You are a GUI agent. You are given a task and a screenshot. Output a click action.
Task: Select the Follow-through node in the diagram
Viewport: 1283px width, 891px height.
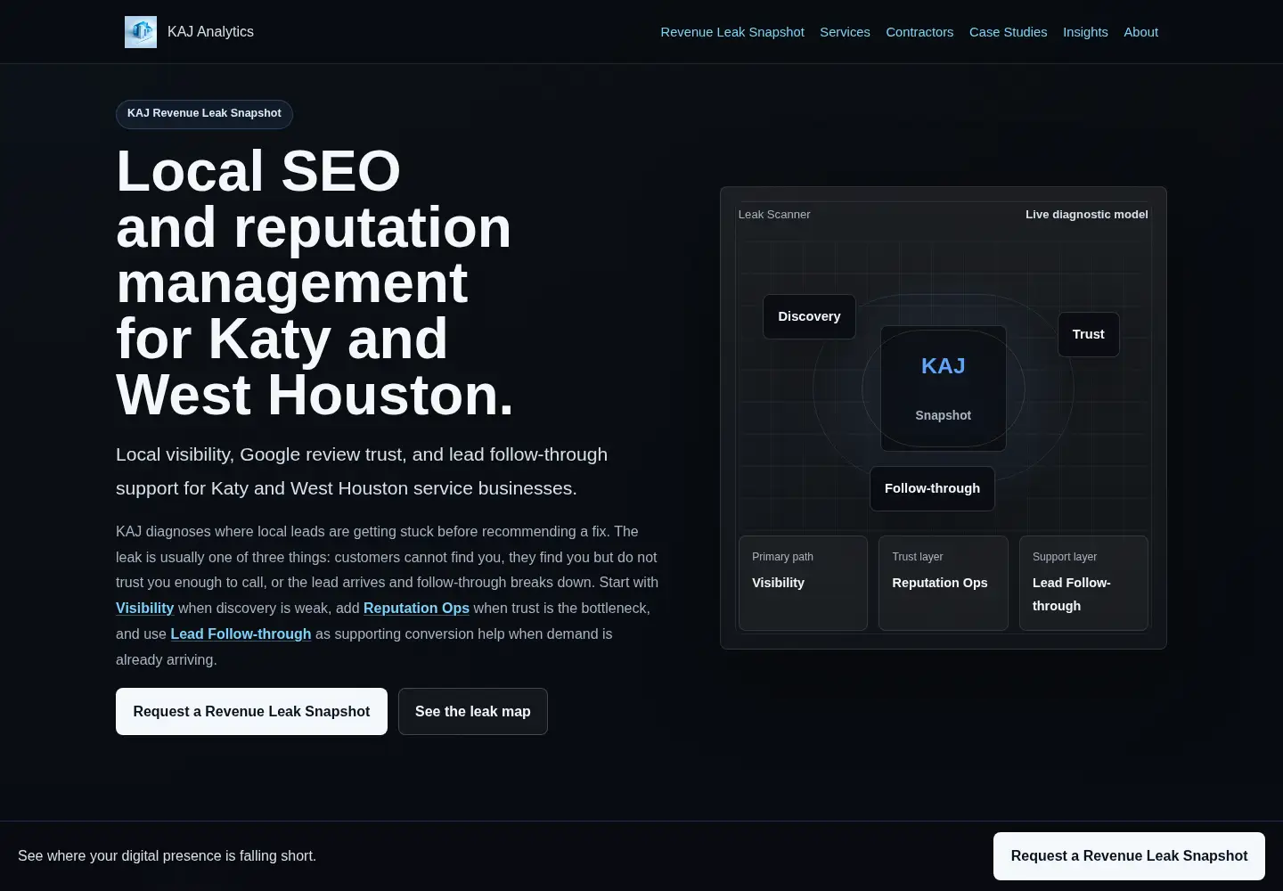click(x=932, y=488)
